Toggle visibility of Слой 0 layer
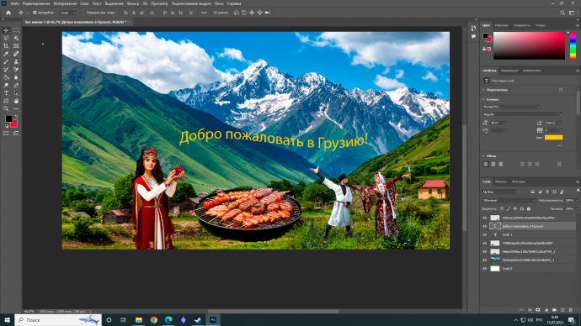 [x=484, y=269]
